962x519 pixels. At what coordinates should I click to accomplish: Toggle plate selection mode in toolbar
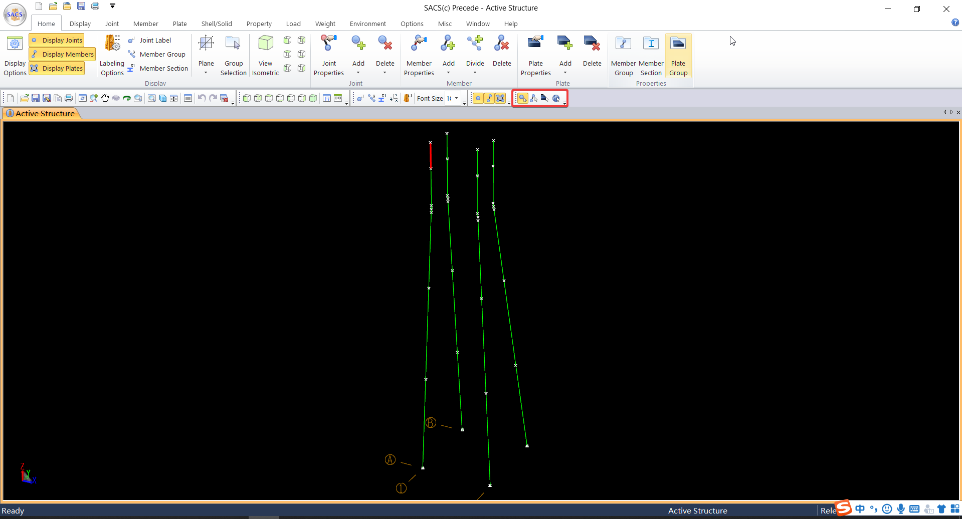point(500,98)
